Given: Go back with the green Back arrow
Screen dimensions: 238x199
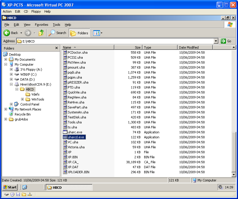Looking at the screenshot, I should point(7,33).
